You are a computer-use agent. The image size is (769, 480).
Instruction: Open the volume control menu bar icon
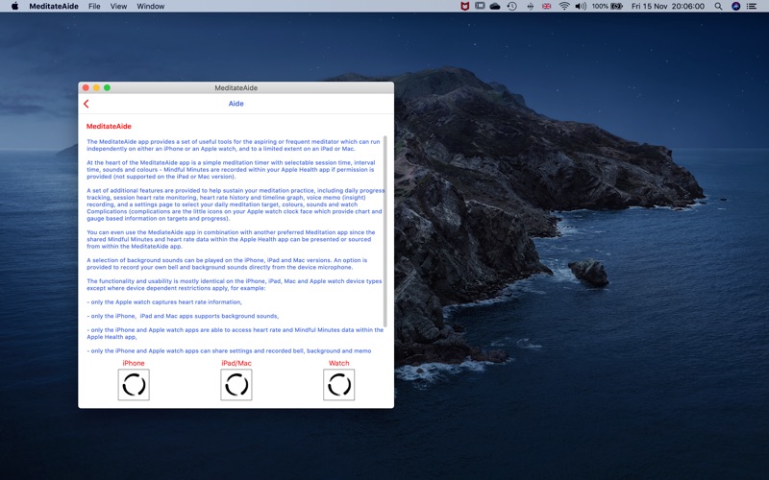(x=581, y=7)
